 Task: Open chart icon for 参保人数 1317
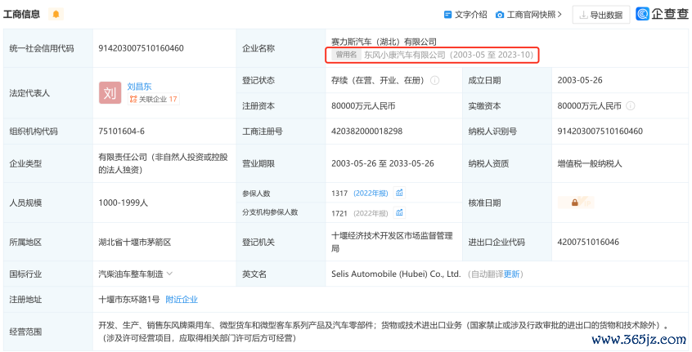pos(399,193)
